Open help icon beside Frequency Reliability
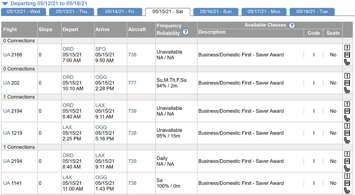The height and width of the screenshot is (195, 355). coord(186,32)
